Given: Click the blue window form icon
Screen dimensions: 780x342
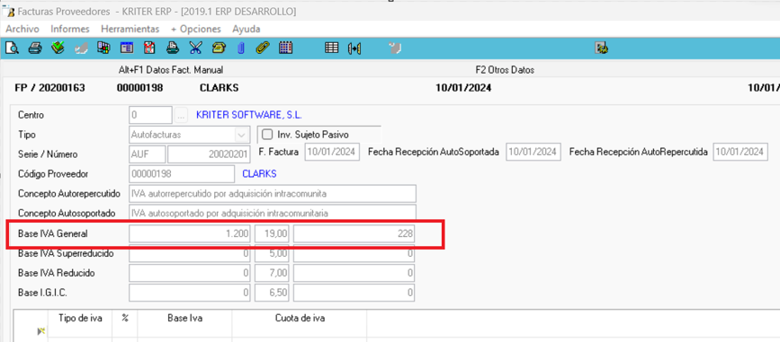Looking at the screenshot, I should click(126, 48).
